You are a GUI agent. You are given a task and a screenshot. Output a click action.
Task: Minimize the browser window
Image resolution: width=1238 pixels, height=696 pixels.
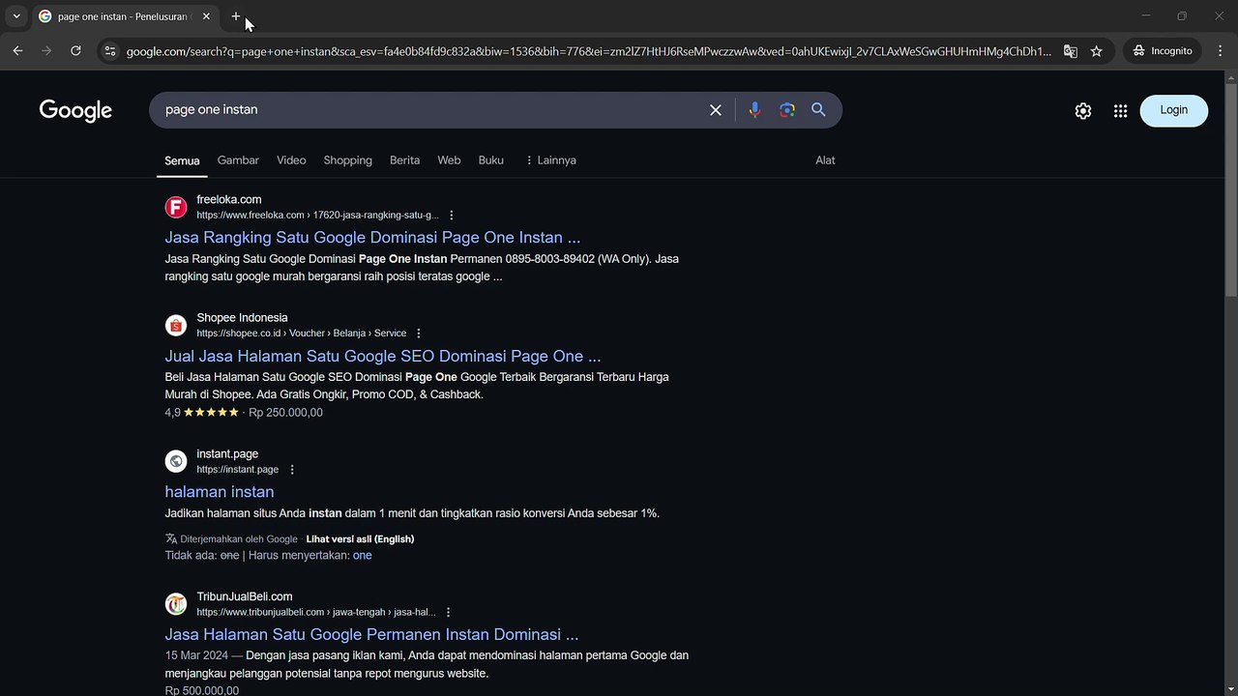(1146, 16)
